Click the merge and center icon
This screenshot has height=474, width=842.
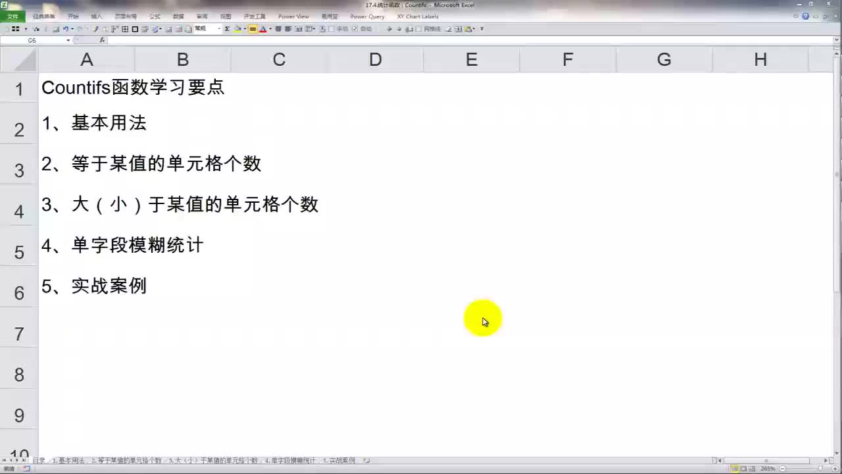point(299,29)
